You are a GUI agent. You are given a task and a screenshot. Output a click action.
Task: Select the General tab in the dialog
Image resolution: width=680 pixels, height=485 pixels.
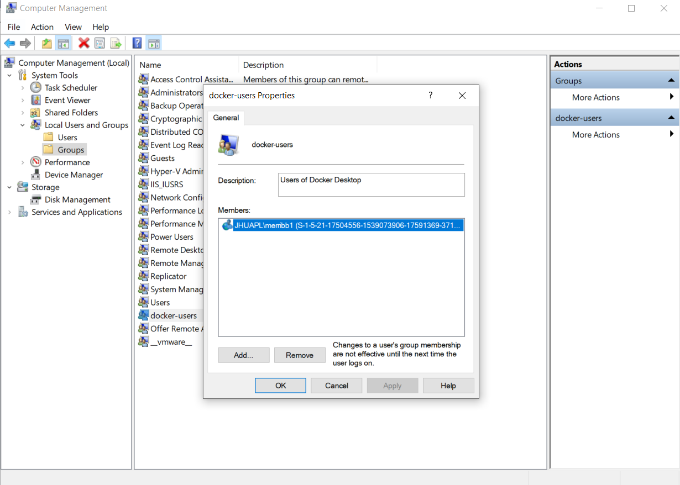[x=226, y=118]
